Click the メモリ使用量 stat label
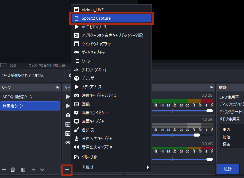244x178 pixels. pyautogui.click(x=230, y=119)
